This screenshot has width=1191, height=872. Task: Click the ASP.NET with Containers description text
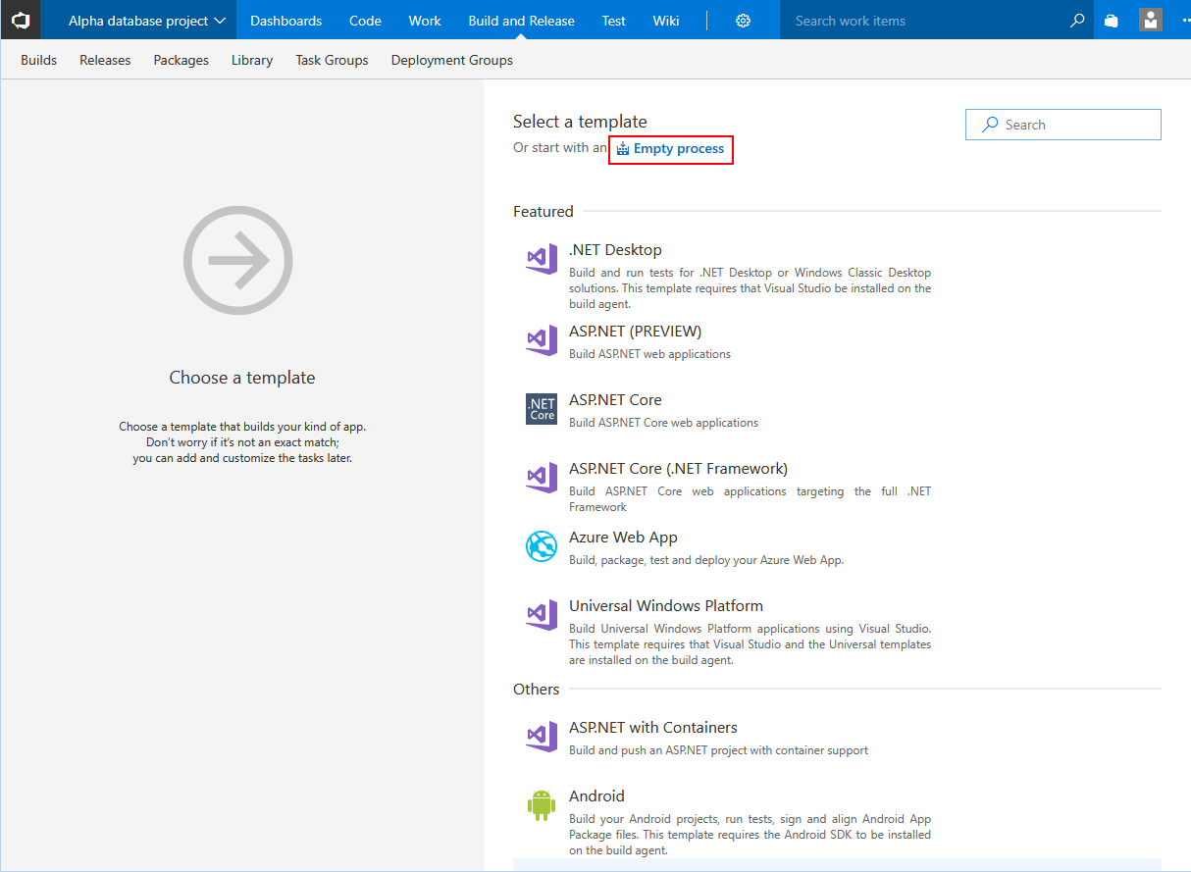718,750
